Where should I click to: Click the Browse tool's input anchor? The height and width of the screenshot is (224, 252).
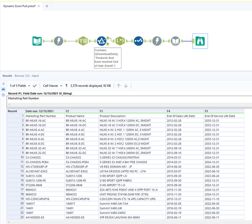tap(193, 41)
